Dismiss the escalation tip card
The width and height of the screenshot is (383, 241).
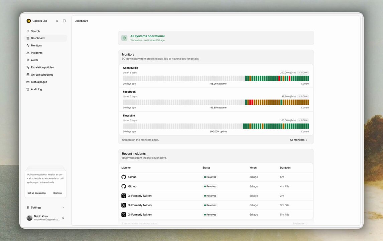pos(57,193)
